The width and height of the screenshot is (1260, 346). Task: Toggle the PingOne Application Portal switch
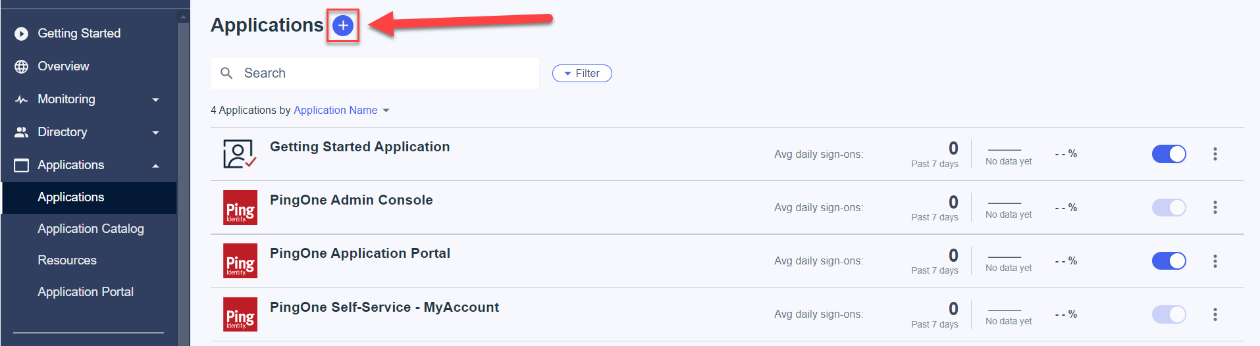1169,261
